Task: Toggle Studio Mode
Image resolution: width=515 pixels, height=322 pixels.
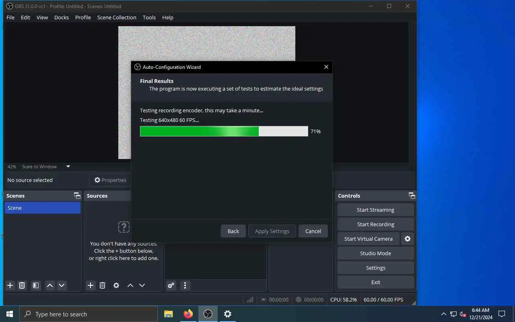Action: (375, 253)
